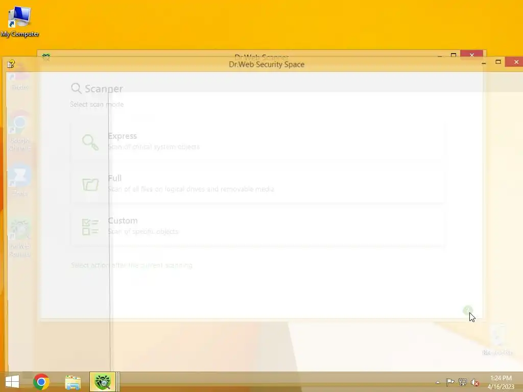Open the clock showing 1:24 PM
Image resolution: width=523 pixels, height=392 pixels.
click(x=501, y=382)
